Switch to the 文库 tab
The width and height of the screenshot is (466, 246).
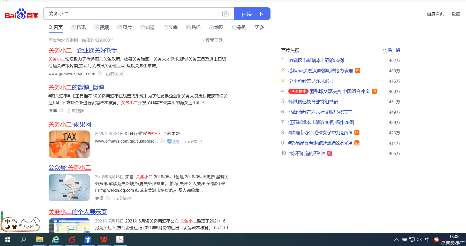[x=170, y=27]
